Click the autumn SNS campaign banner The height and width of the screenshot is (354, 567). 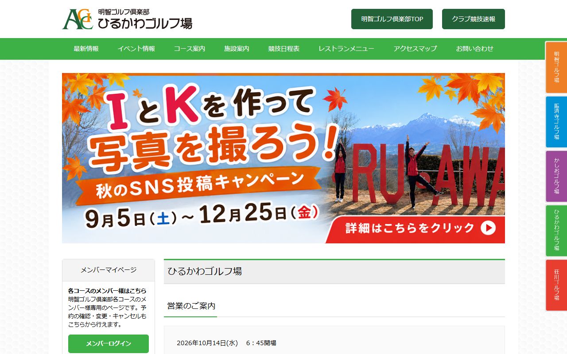283,158
